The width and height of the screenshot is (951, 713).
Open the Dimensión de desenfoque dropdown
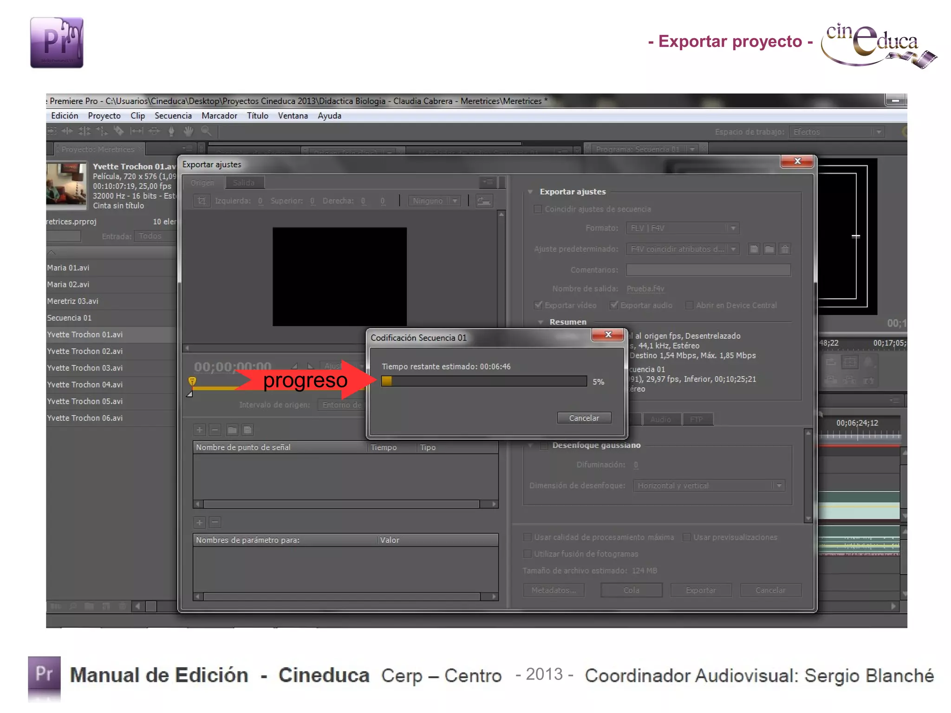point(709,486)
